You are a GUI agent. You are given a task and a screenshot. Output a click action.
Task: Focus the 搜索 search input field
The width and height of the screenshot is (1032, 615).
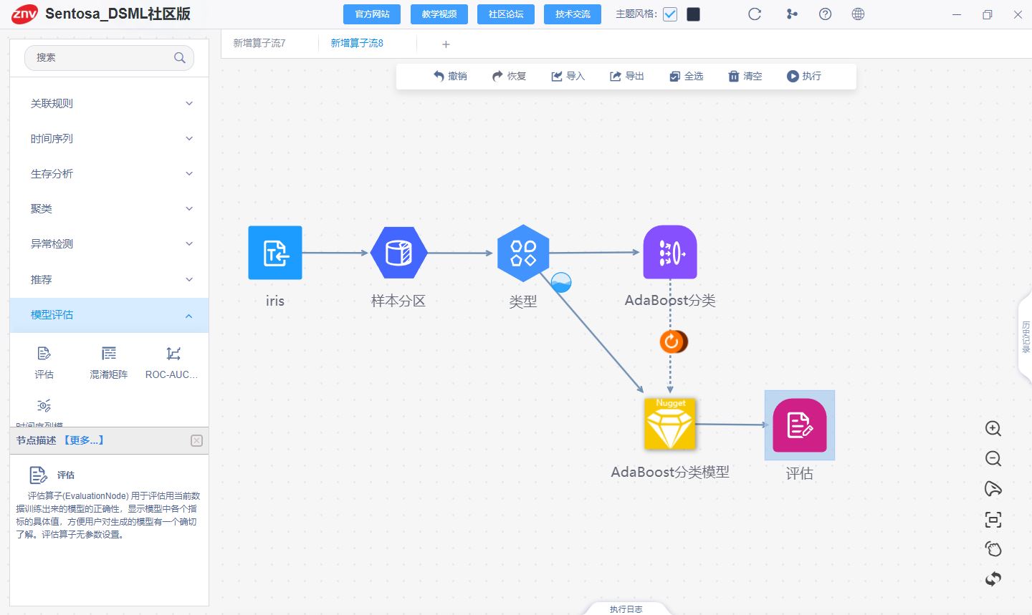[109, 58]
